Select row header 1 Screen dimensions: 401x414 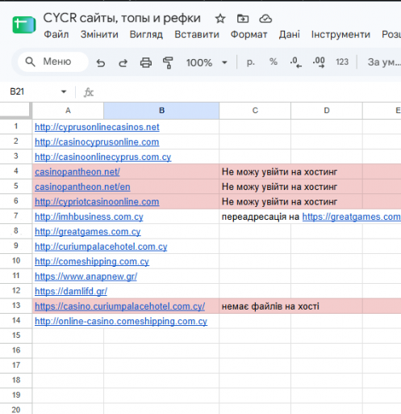(16, 126)
